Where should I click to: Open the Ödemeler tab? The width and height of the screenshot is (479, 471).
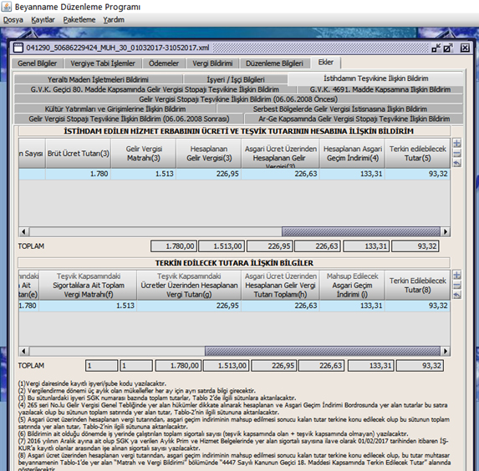[x=164, y=63]
